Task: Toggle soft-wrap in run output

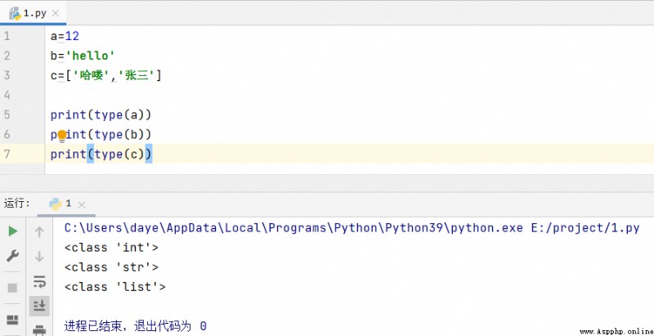Action: [39, 281]
